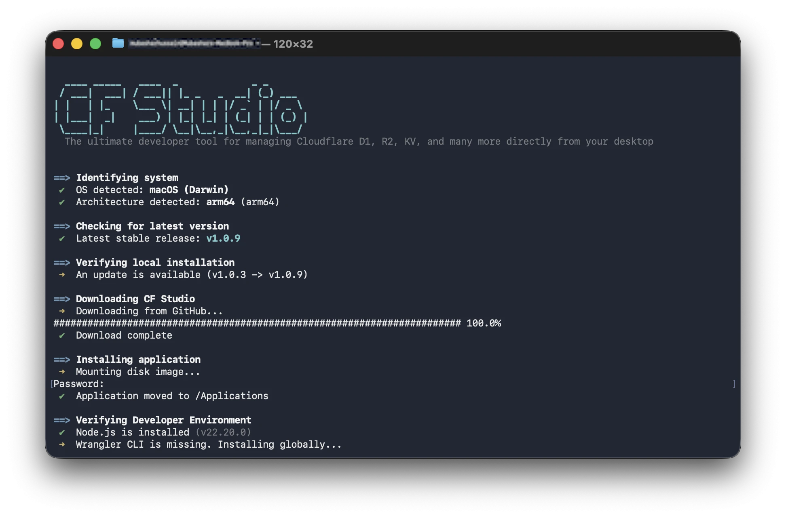The image size is (786, 518).
Task: Click the 'Mounting disk image...' line
Action: click(138, 372)
